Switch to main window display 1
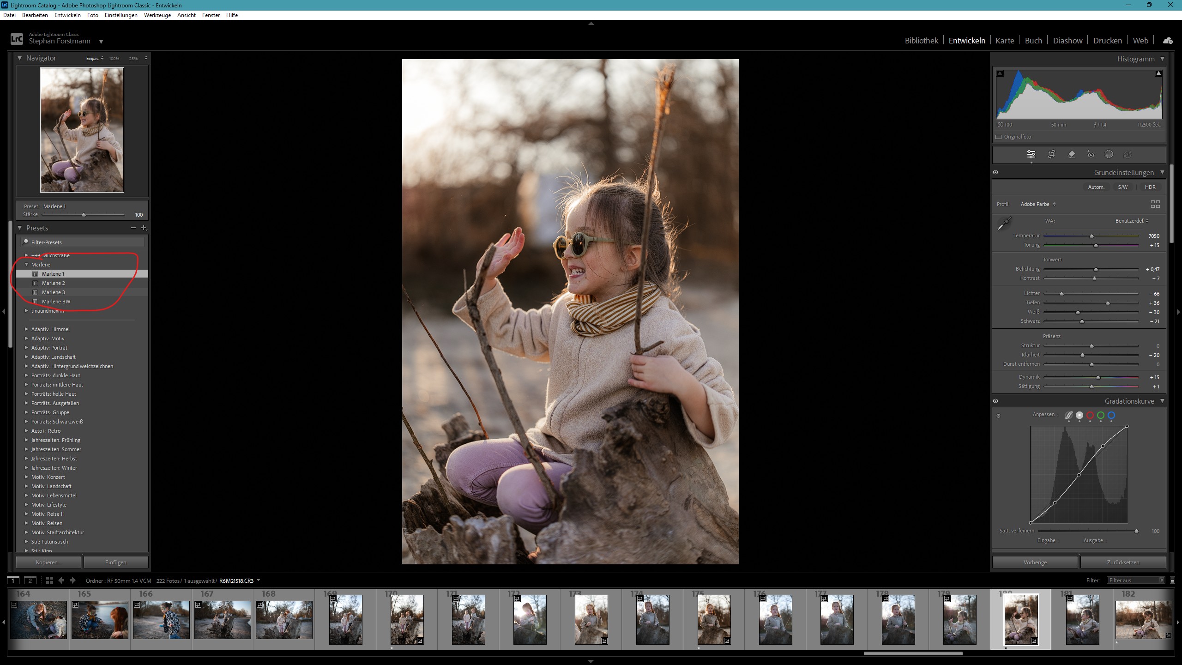Screen dimensions: 1182x665 pos(13,580)
